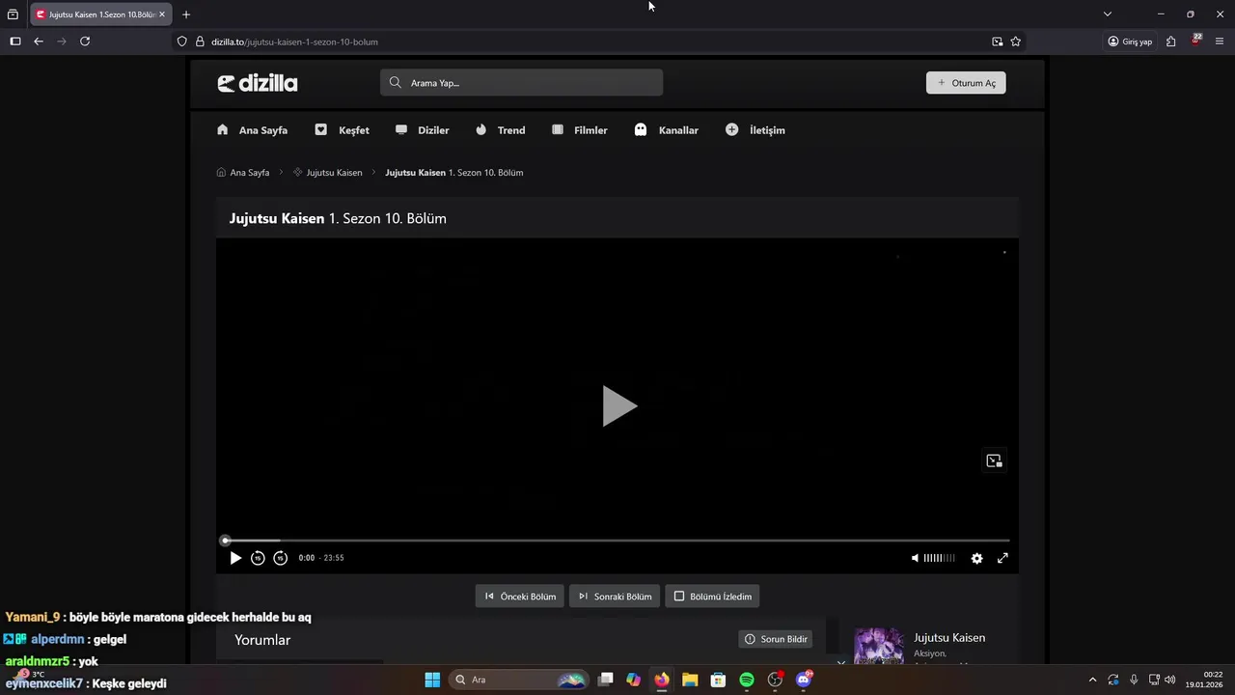The height and width of the screenshot is (695, 1235).
Task: Open the Keşfet nav item
Action: [342, 130]
